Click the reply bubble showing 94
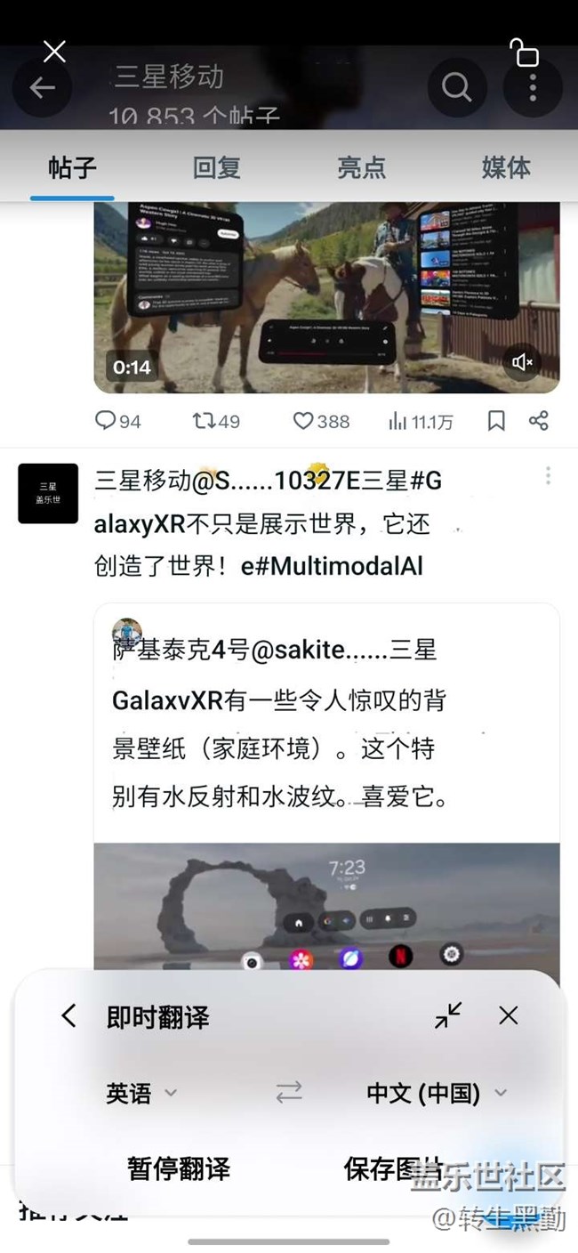 [x=117, y=421]
